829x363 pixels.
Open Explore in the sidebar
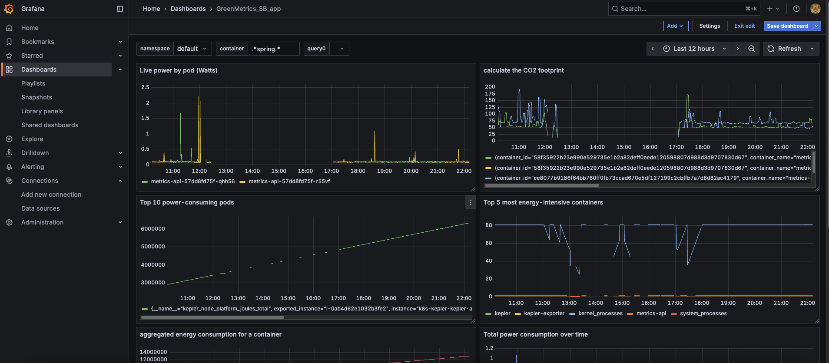(32, 139)
